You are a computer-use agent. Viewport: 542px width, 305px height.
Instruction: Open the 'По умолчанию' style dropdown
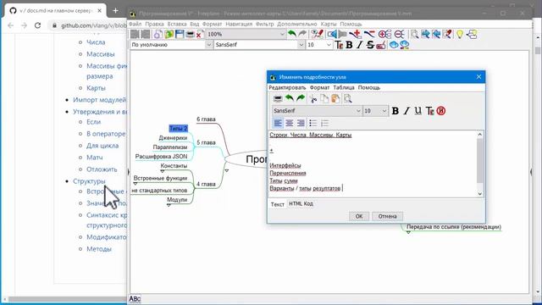pyautogui.click(x=209, y=45)
